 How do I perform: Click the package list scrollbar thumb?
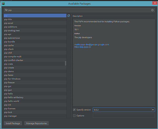(66, 63)
